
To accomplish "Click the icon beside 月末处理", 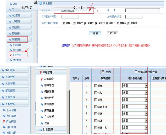I will click(x=42, y=117).
